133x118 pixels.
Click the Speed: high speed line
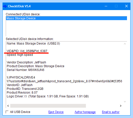pos(20,55)
